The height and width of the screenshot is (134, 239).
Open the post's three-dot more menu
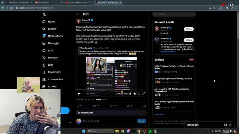pyautogui.click(x=145, y=20)
